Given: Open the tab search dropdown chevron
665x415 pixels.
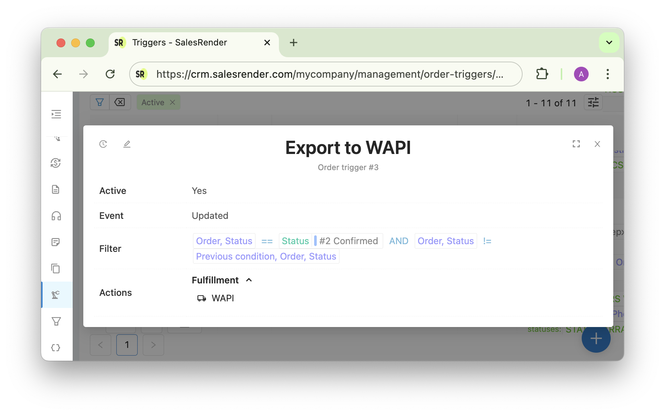Looking at the screenshot, I should click(609, 43).
